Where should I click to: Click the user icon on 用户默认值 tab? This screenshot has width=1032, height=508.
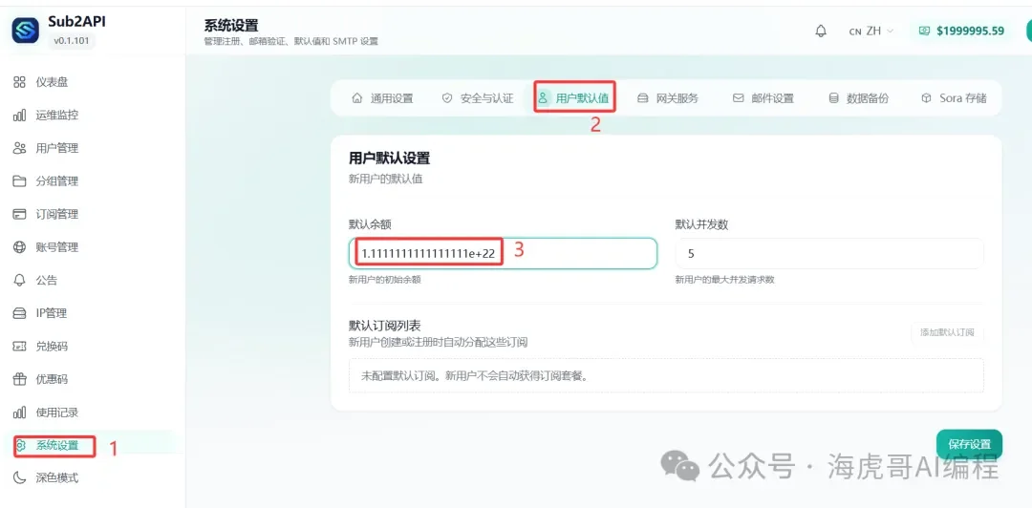(543, 98)
